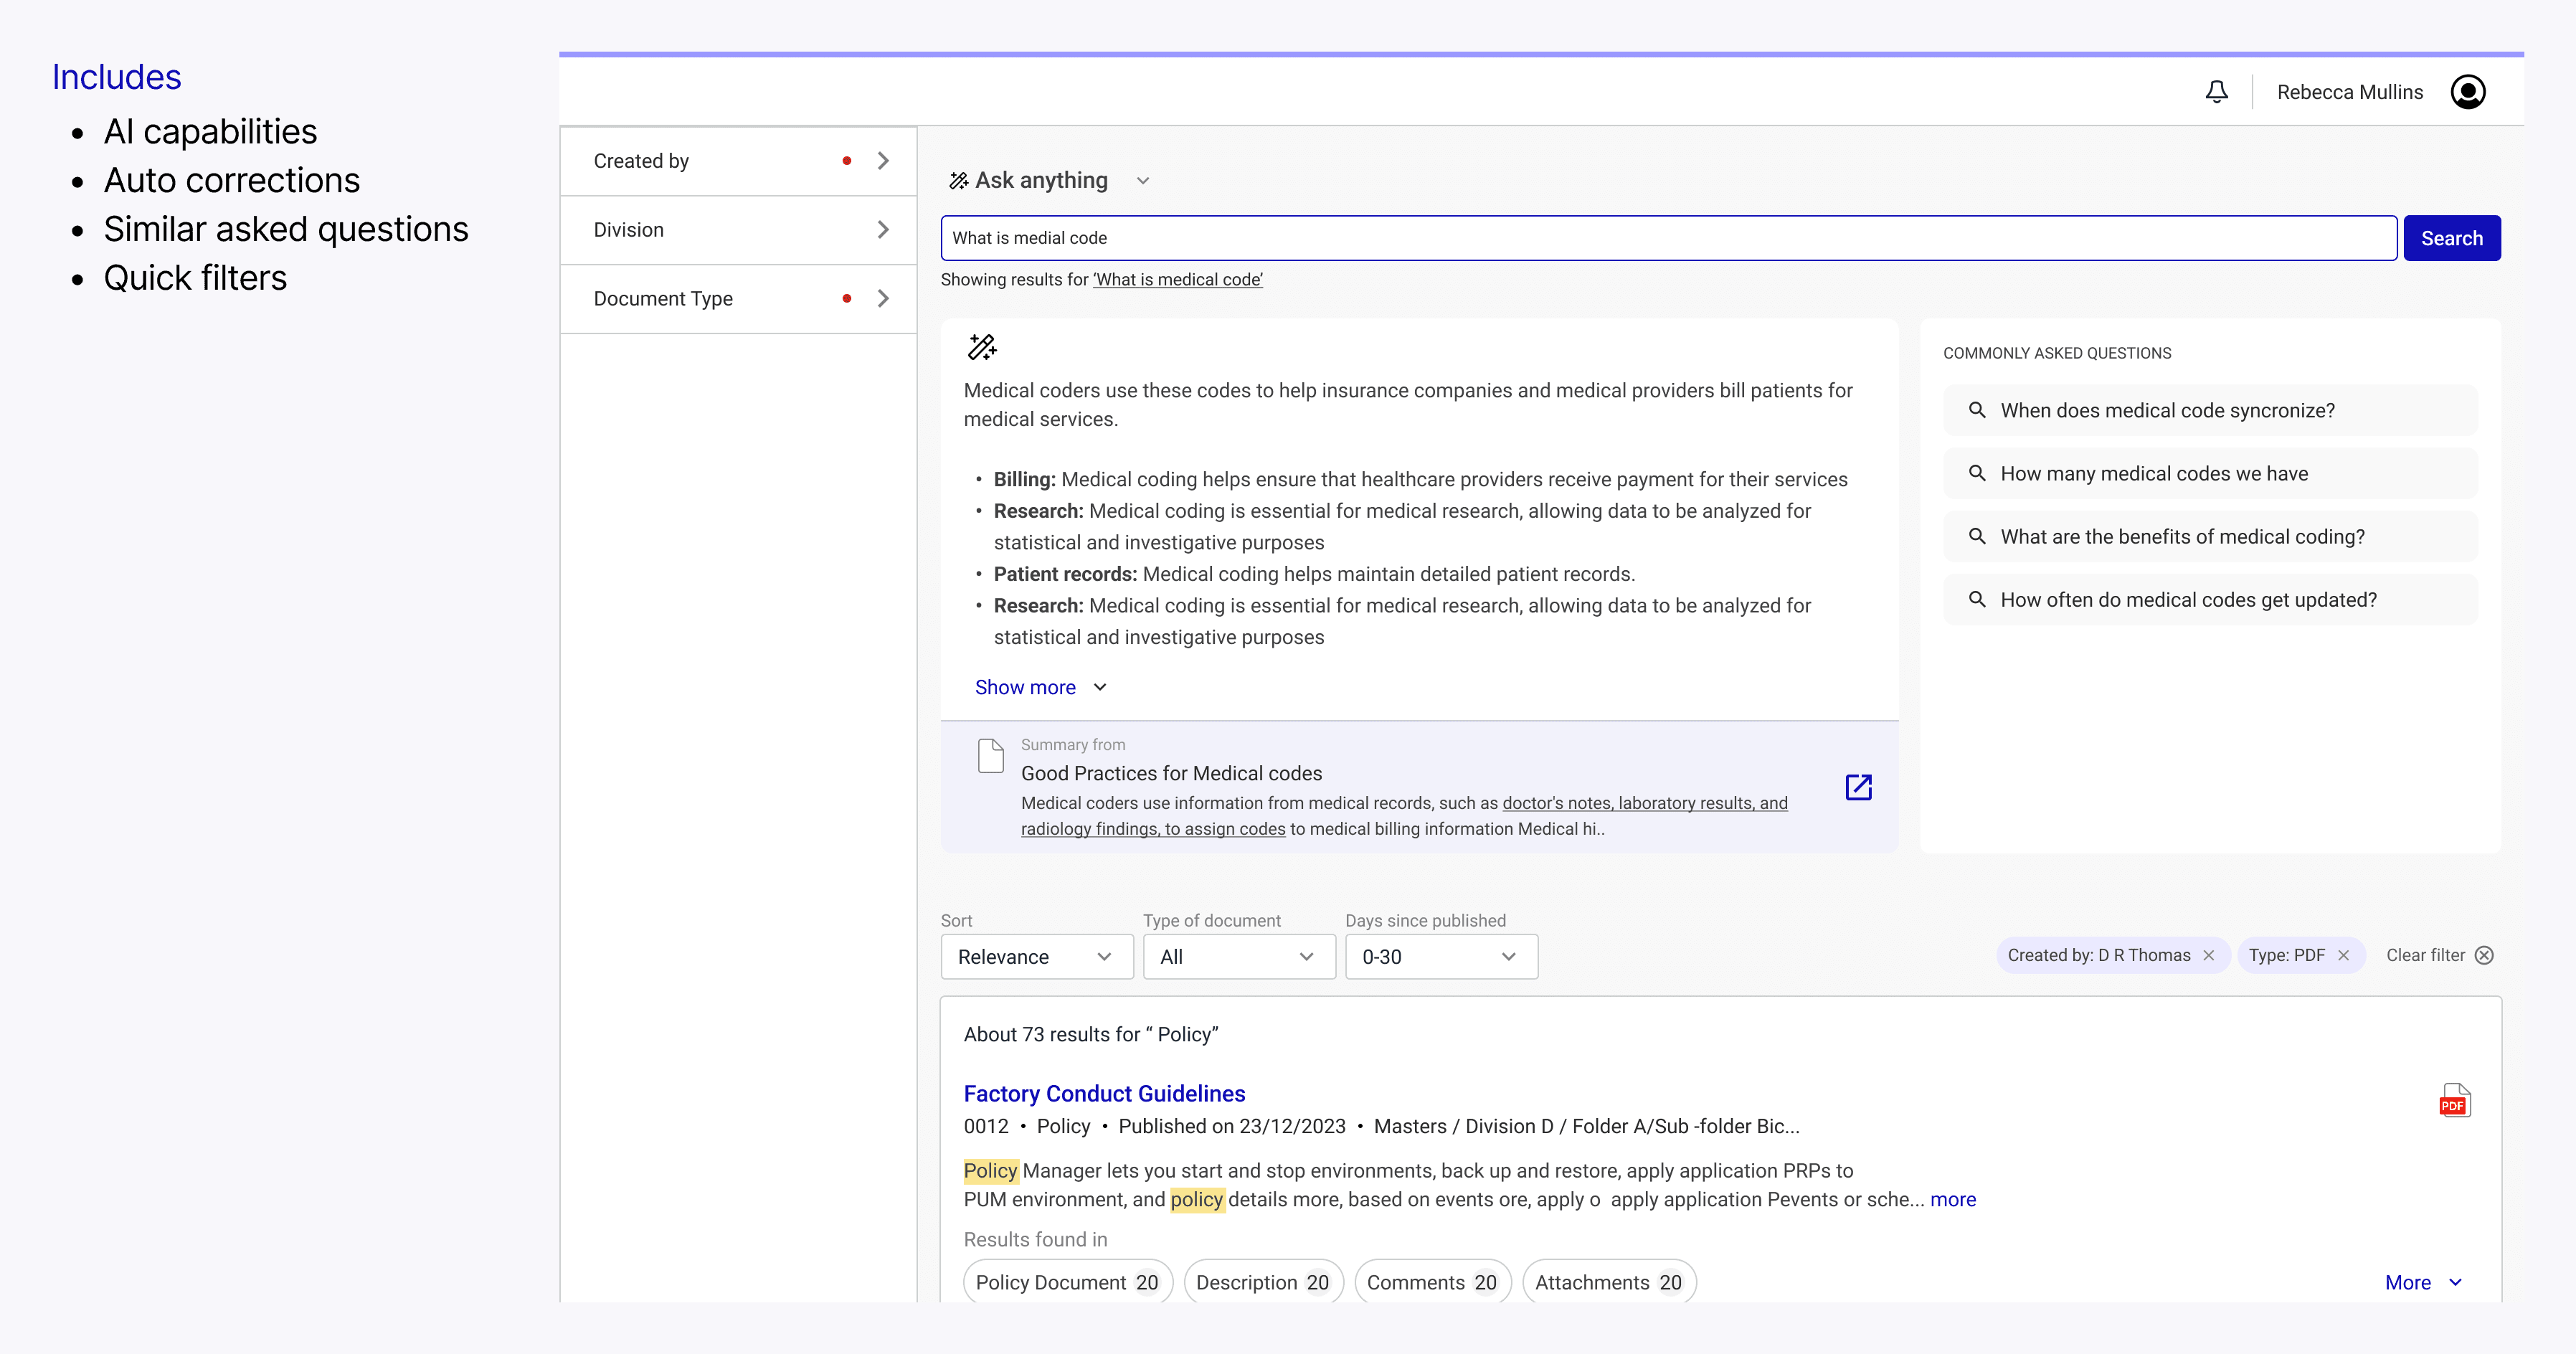Open the Ask anything mode dropdown

click(1143, 181)
